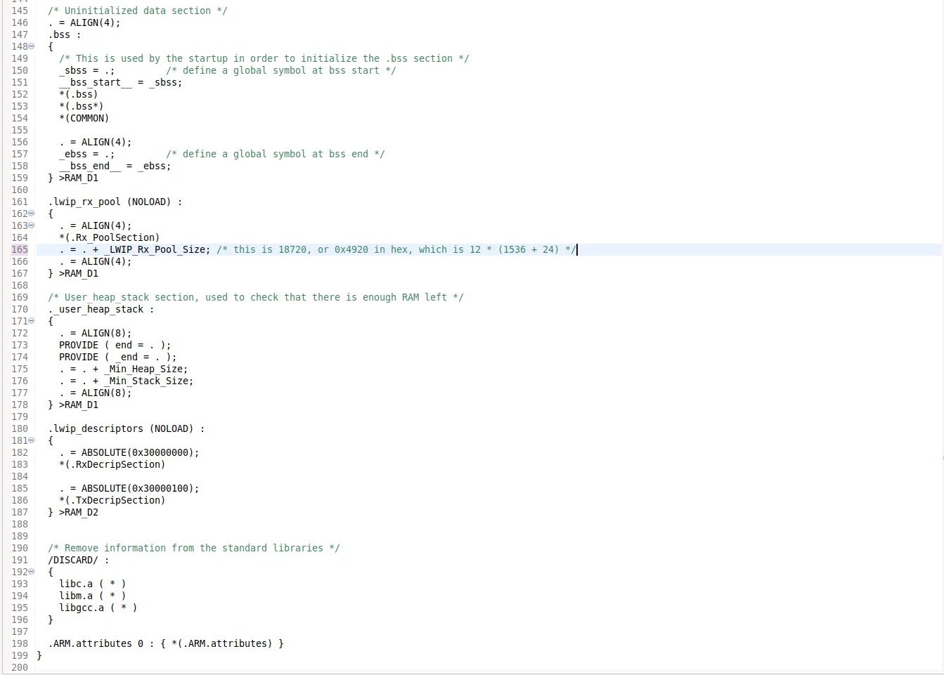The height and width of the screenshot is (675, 944).
Task: Collapse the fold marker at line 181
Action: click(32, 440)
